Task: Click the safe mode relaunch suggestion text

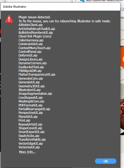Action: [x=65, y=21]
